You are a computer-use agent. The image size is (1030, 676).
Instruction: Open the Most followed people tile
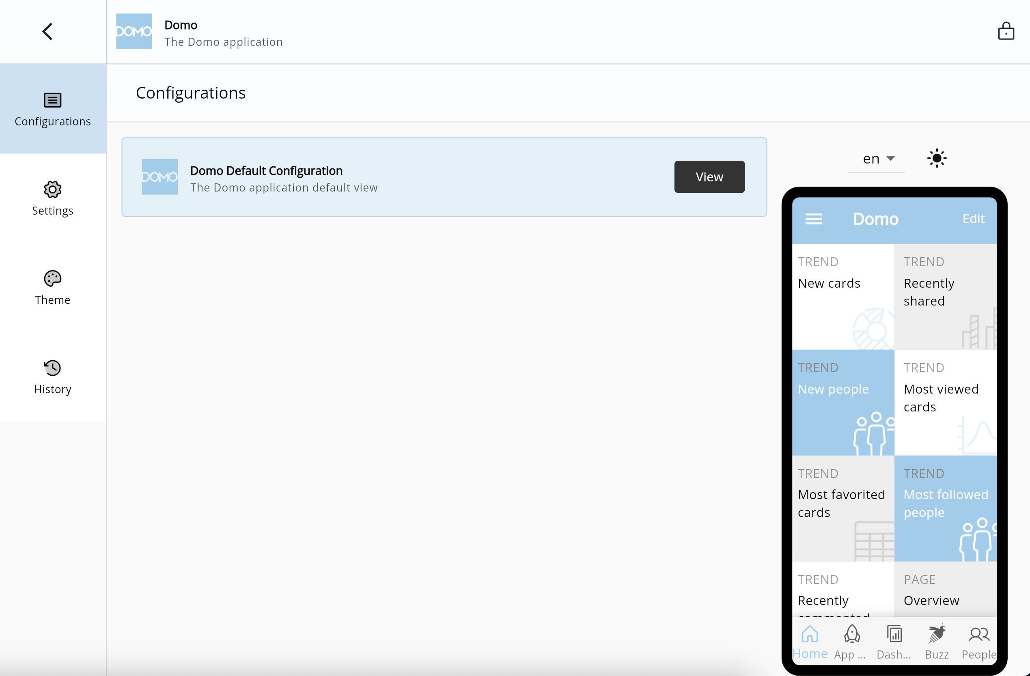tap(945, 508)
